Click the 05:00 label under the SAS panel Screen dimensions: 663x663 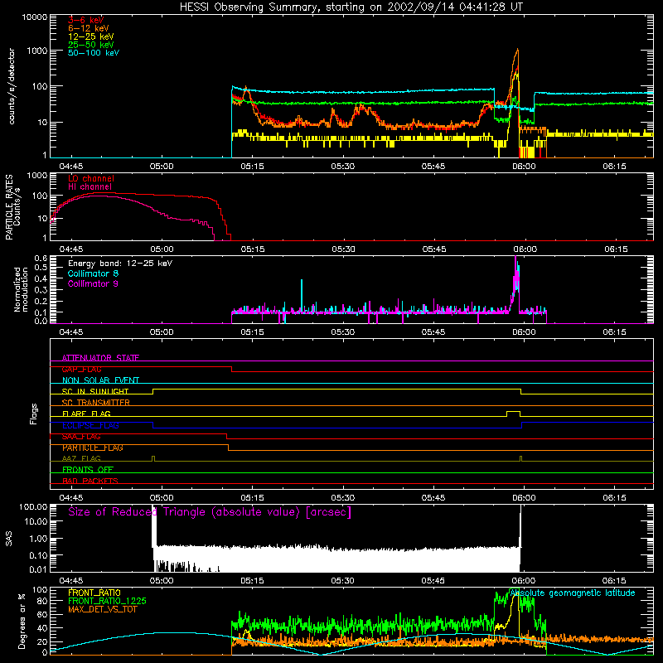162,581
